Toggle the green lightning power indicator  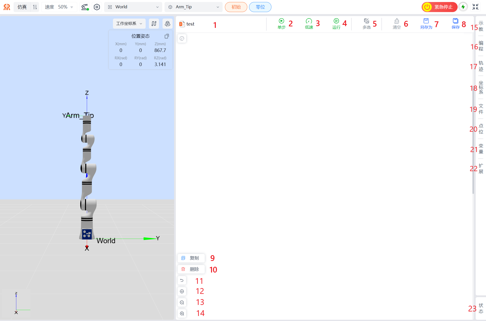tap(463, 7)
